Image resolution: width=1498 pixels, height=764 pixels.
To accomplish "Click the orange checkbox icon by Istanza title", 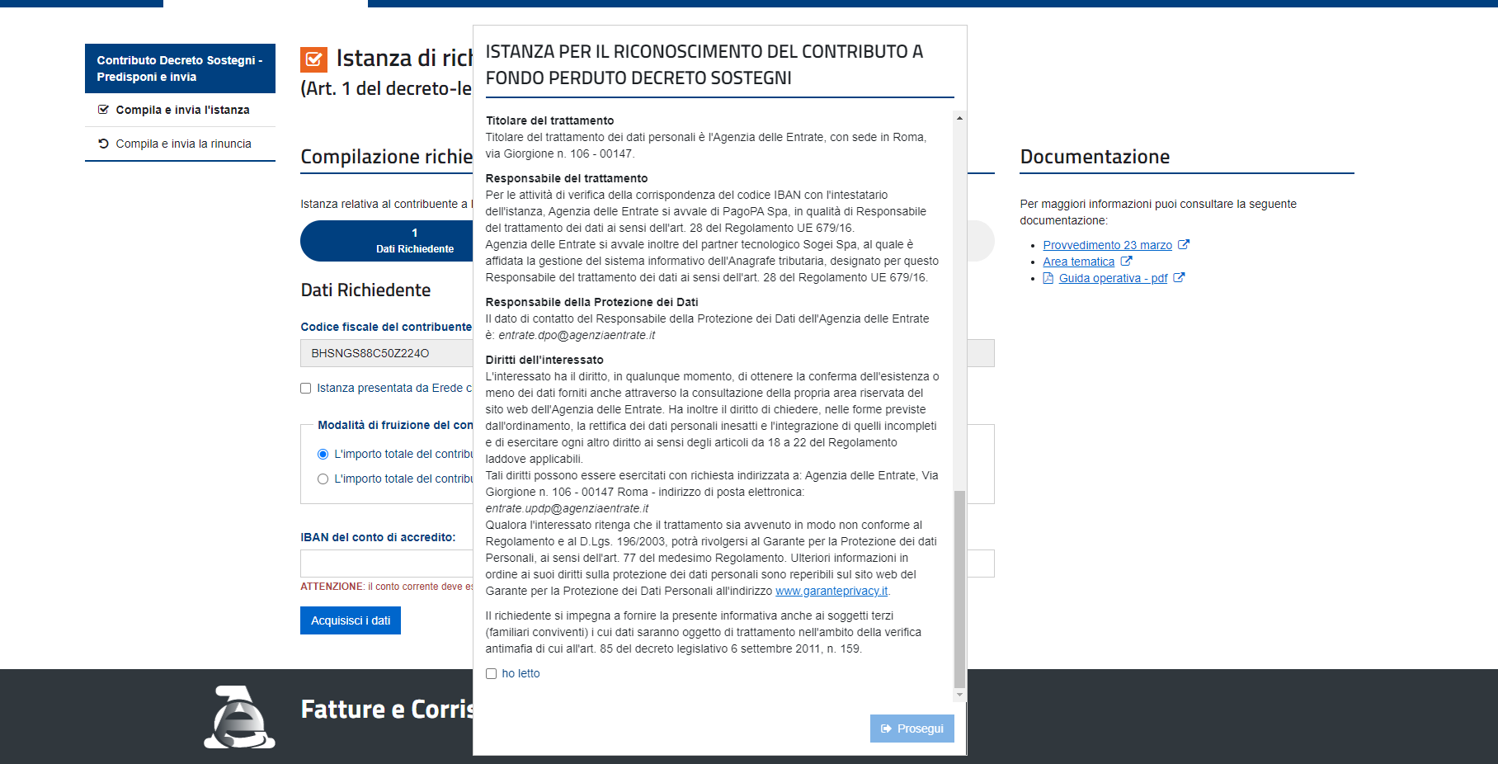I will (x=313, y=59).
